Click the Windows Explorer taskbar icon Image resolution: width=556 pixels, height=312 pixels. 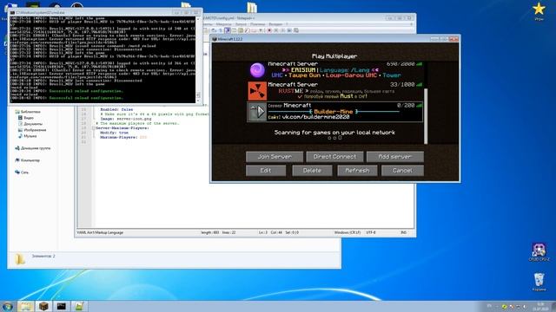25,306
